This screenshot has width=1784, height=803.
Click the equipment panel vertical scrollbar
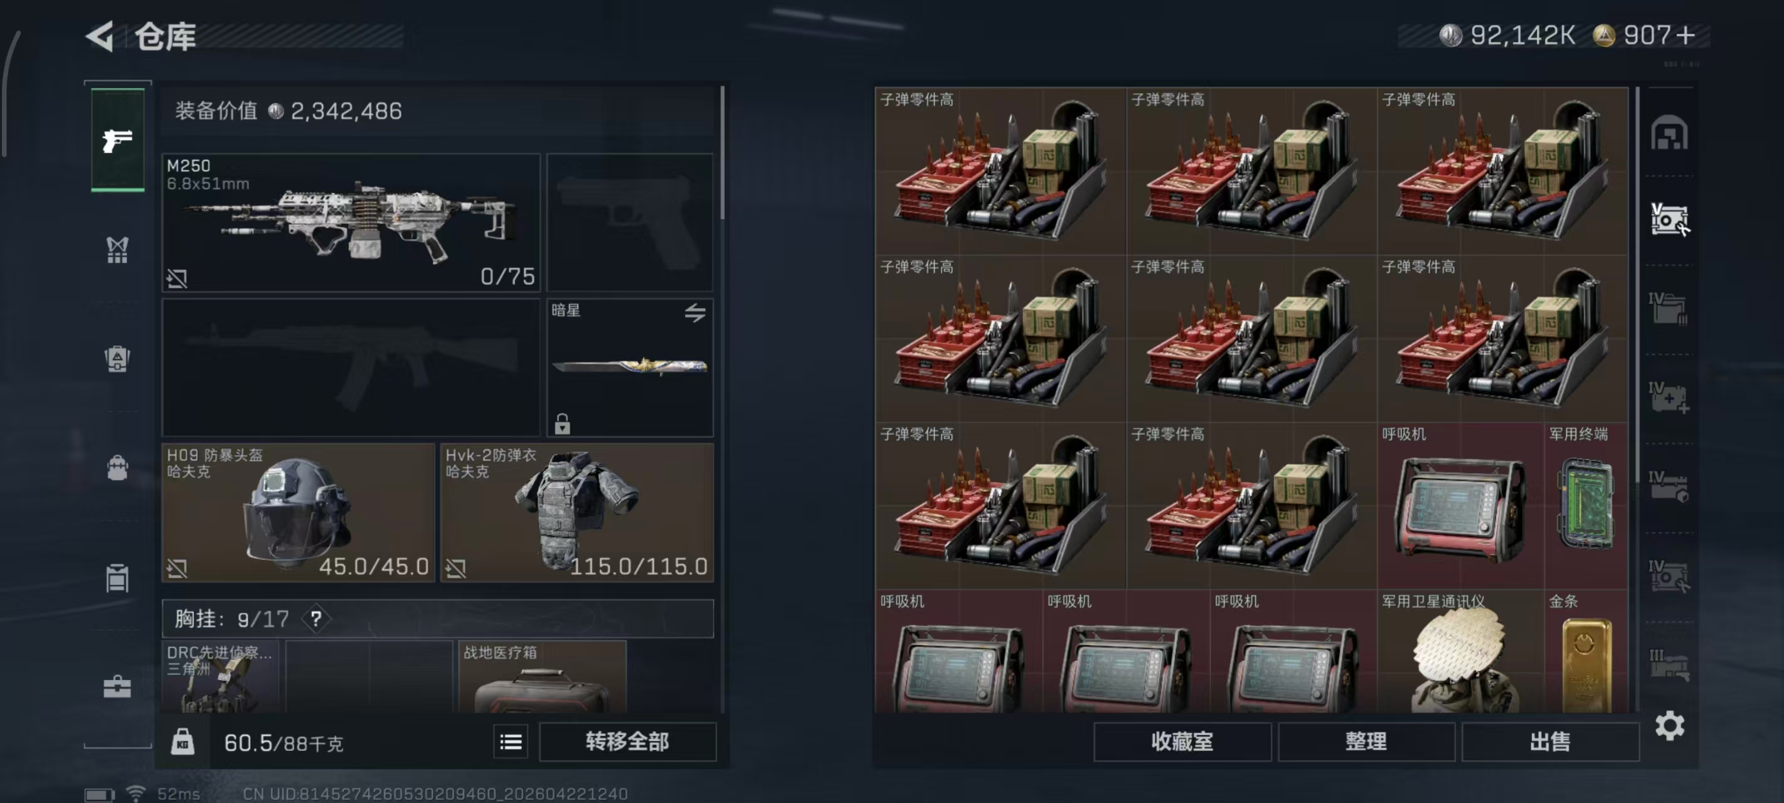[x=723, y=152]
